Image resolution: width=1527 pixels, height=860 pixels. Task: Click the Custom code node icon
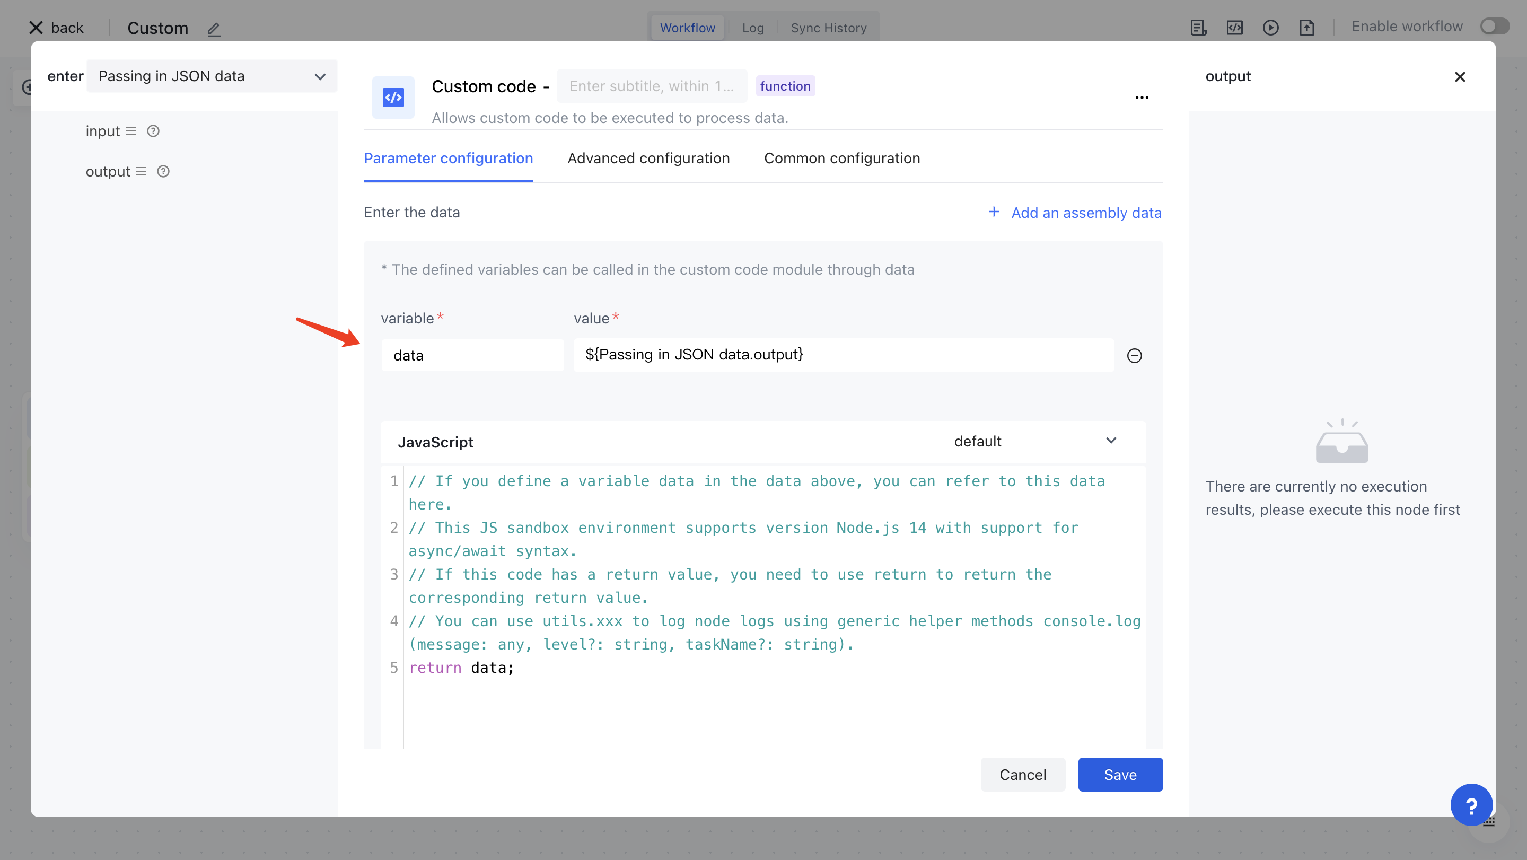[393, 97]
